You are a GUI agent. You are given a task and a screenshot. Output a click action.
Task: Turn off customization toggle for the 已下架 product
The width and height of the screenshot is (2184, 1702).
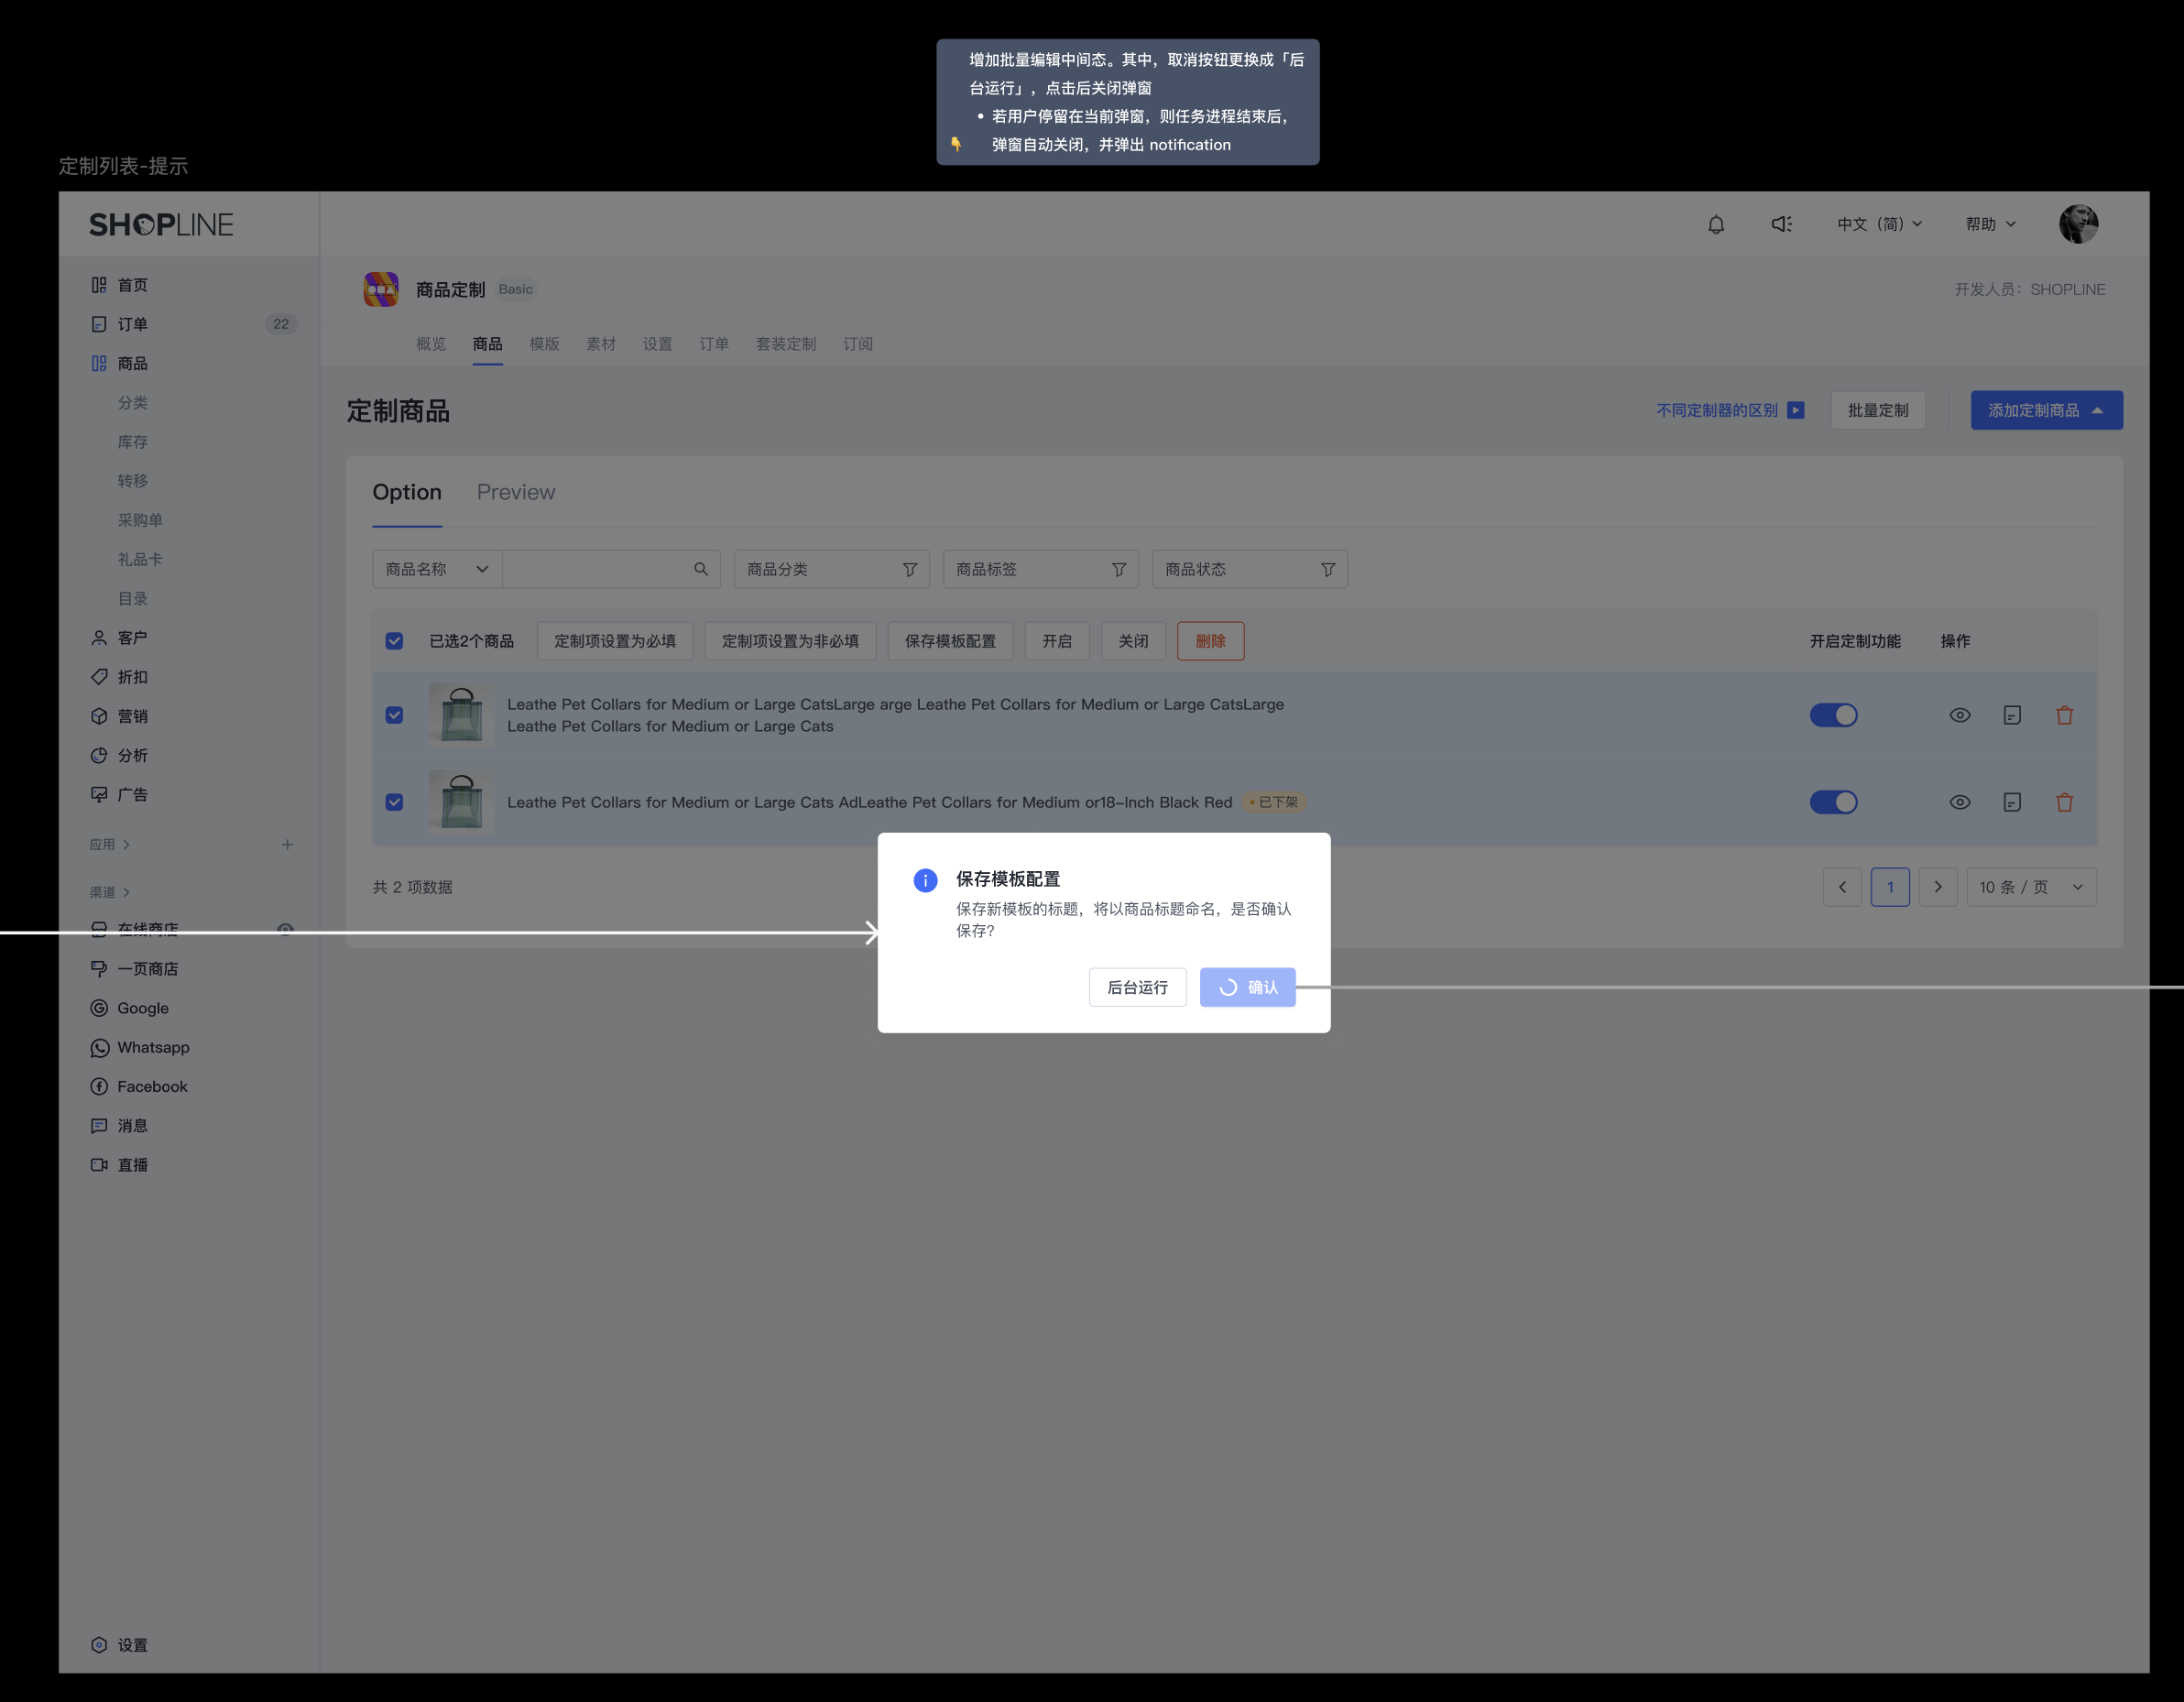pyautogui.click(x=1833, y=802)
